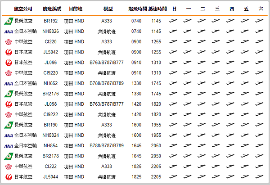Select flight number BR2178
Viewport: 270px width, 185px height.
50,156
